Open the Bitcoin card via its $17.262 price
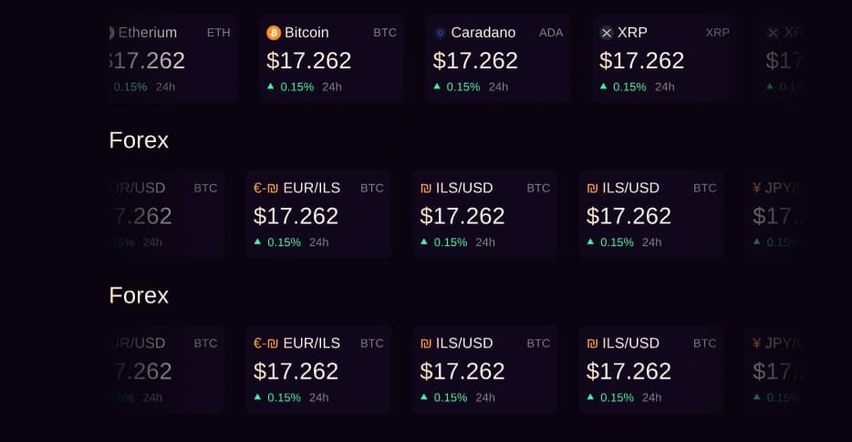The height and width of the screenshot is (442, 852). [308, 60]
